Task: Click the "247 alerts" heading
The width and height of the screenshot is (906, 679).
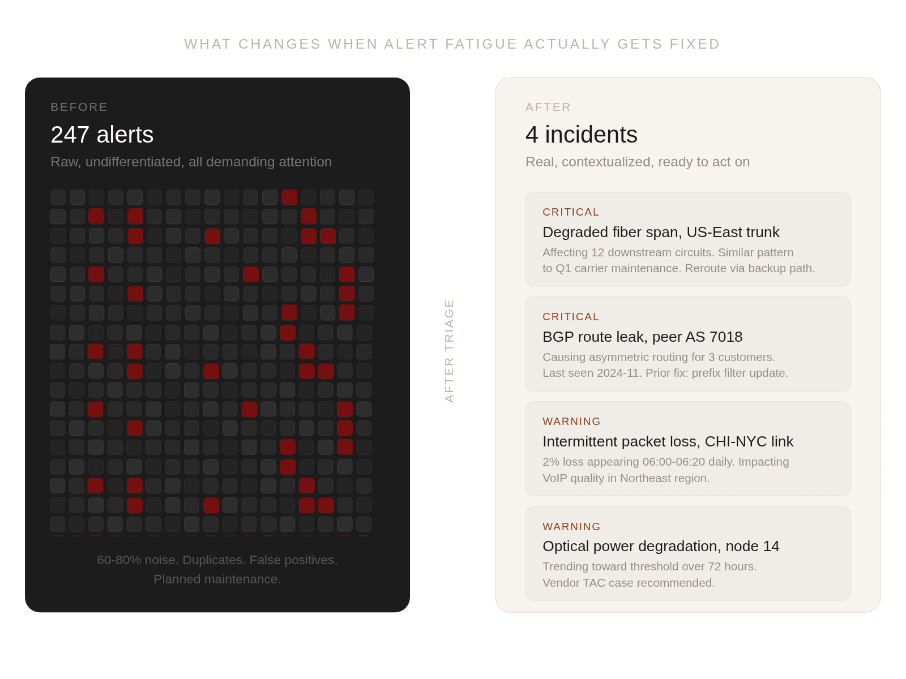Action: 102,135
